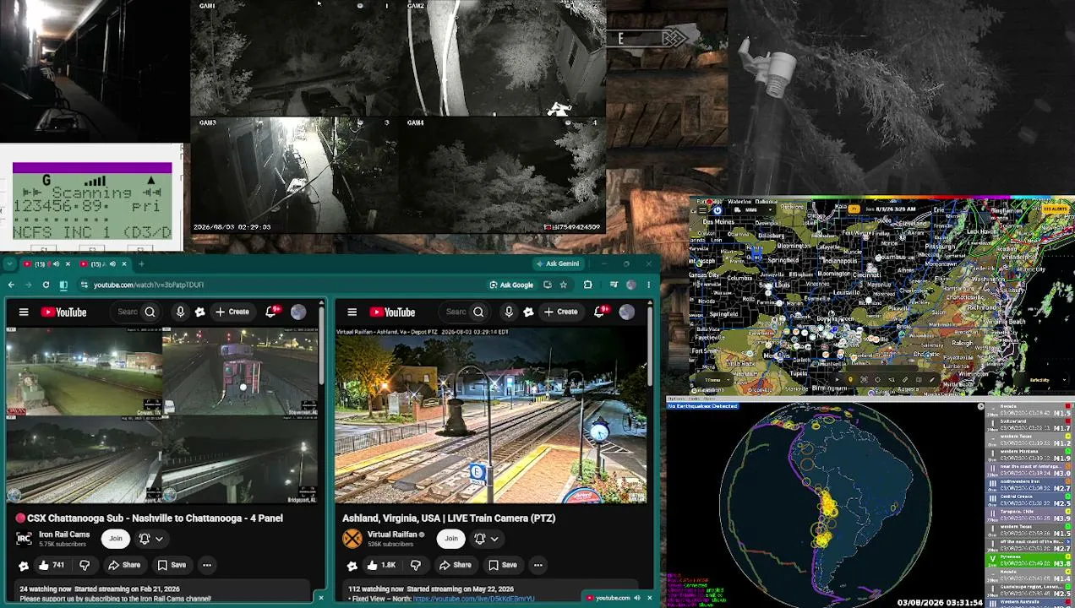Bookmark this page with the star icon

pos(563,285)
